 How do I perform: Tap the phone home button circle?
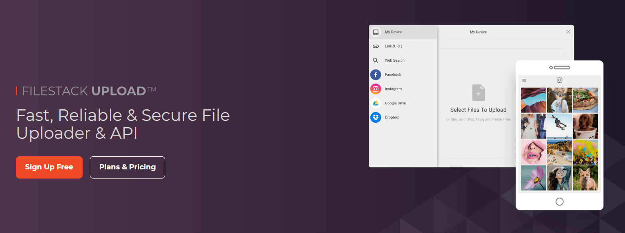pyautogui.click(x=560, y=202)
